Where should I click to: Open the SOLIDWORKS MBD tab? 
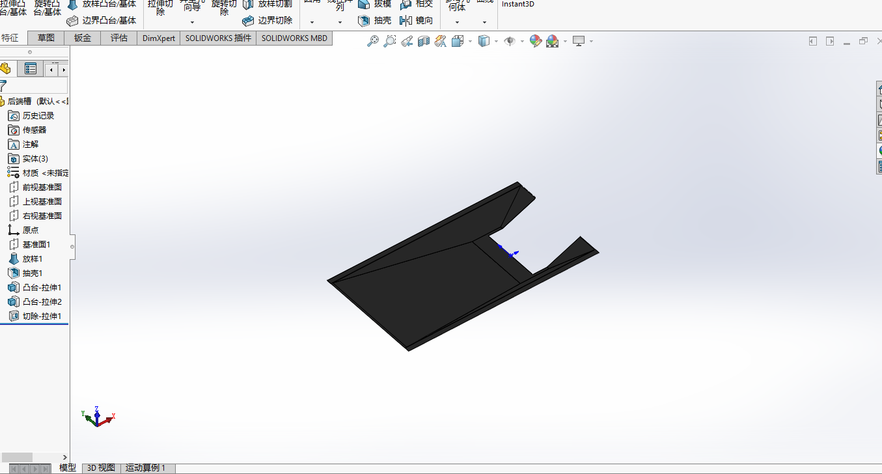coord(294,38)
